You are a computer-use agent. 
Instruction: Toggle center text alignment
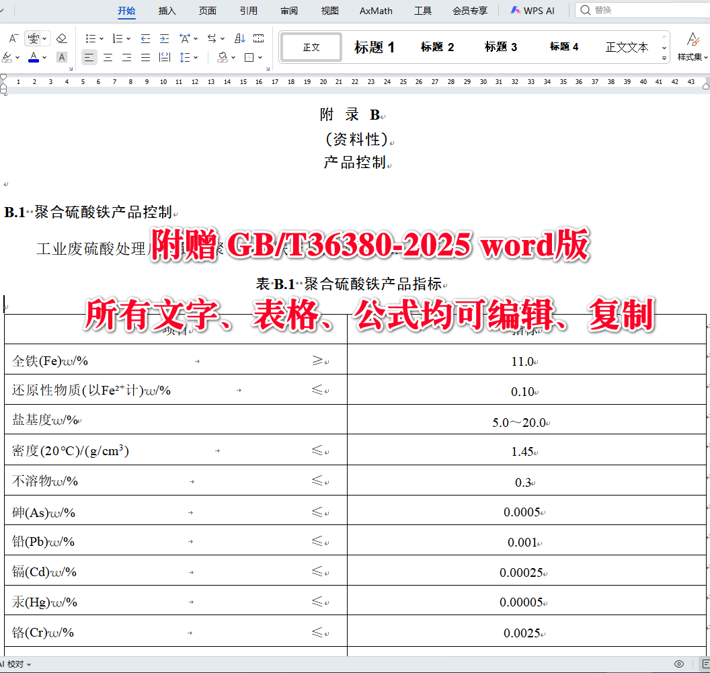pyautogui.click(x=108, y=58)
